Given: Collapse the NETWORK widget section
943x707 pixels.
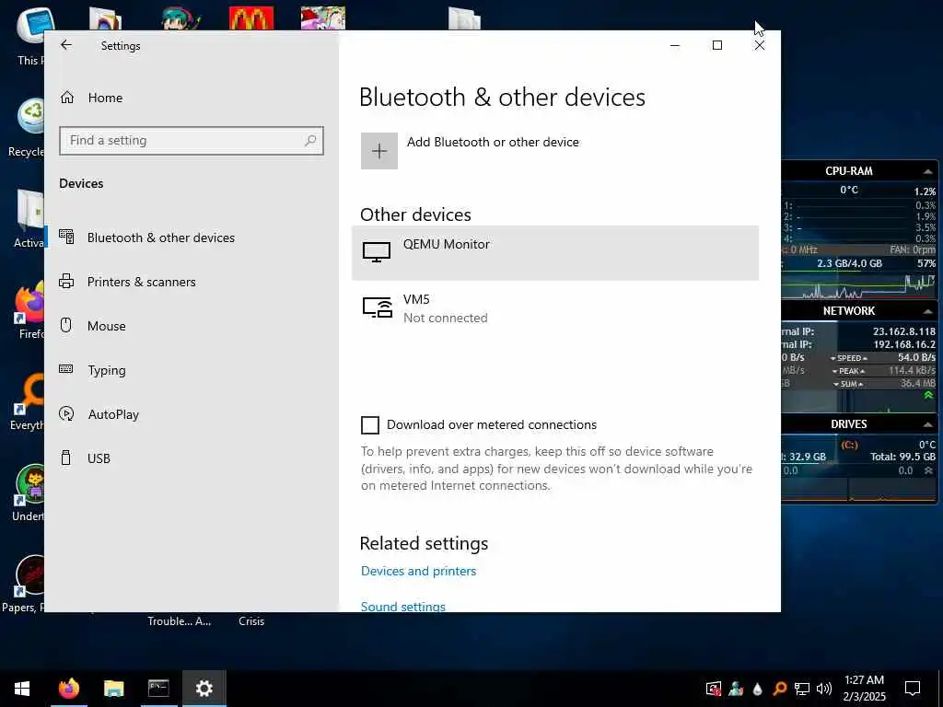Looking at the screenshot, I should 927,311.
